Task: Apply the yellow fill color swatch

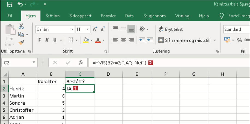Action: click(x=86, y=40)
